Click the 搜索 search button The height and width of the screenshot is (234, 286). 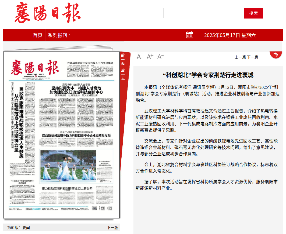[254, 13]
